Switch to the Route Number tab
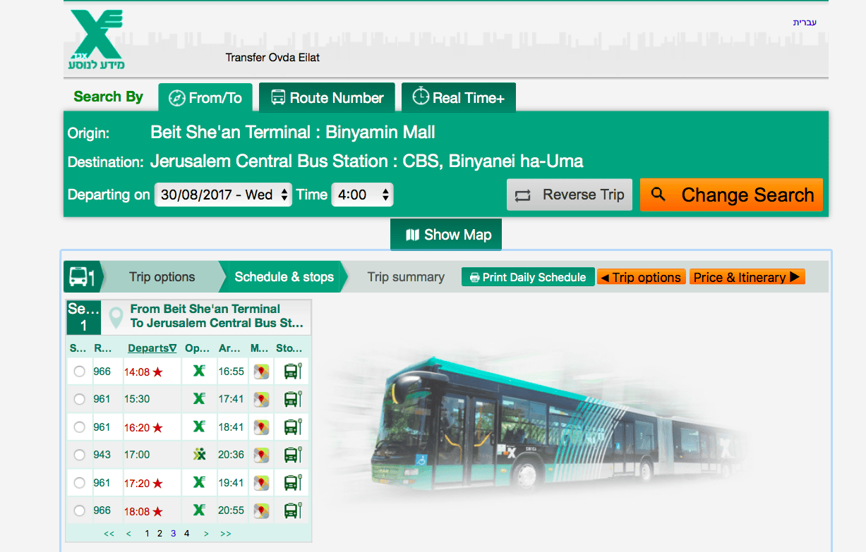The width and height of the screenshot is (866, 552). click(x=327, y=98)
